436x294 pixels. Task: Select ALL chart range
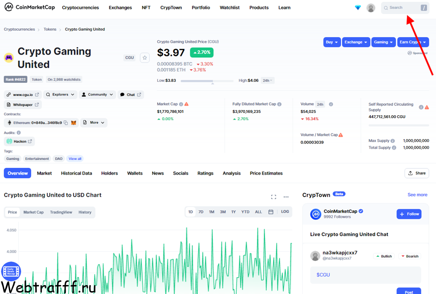click(258, 212)
